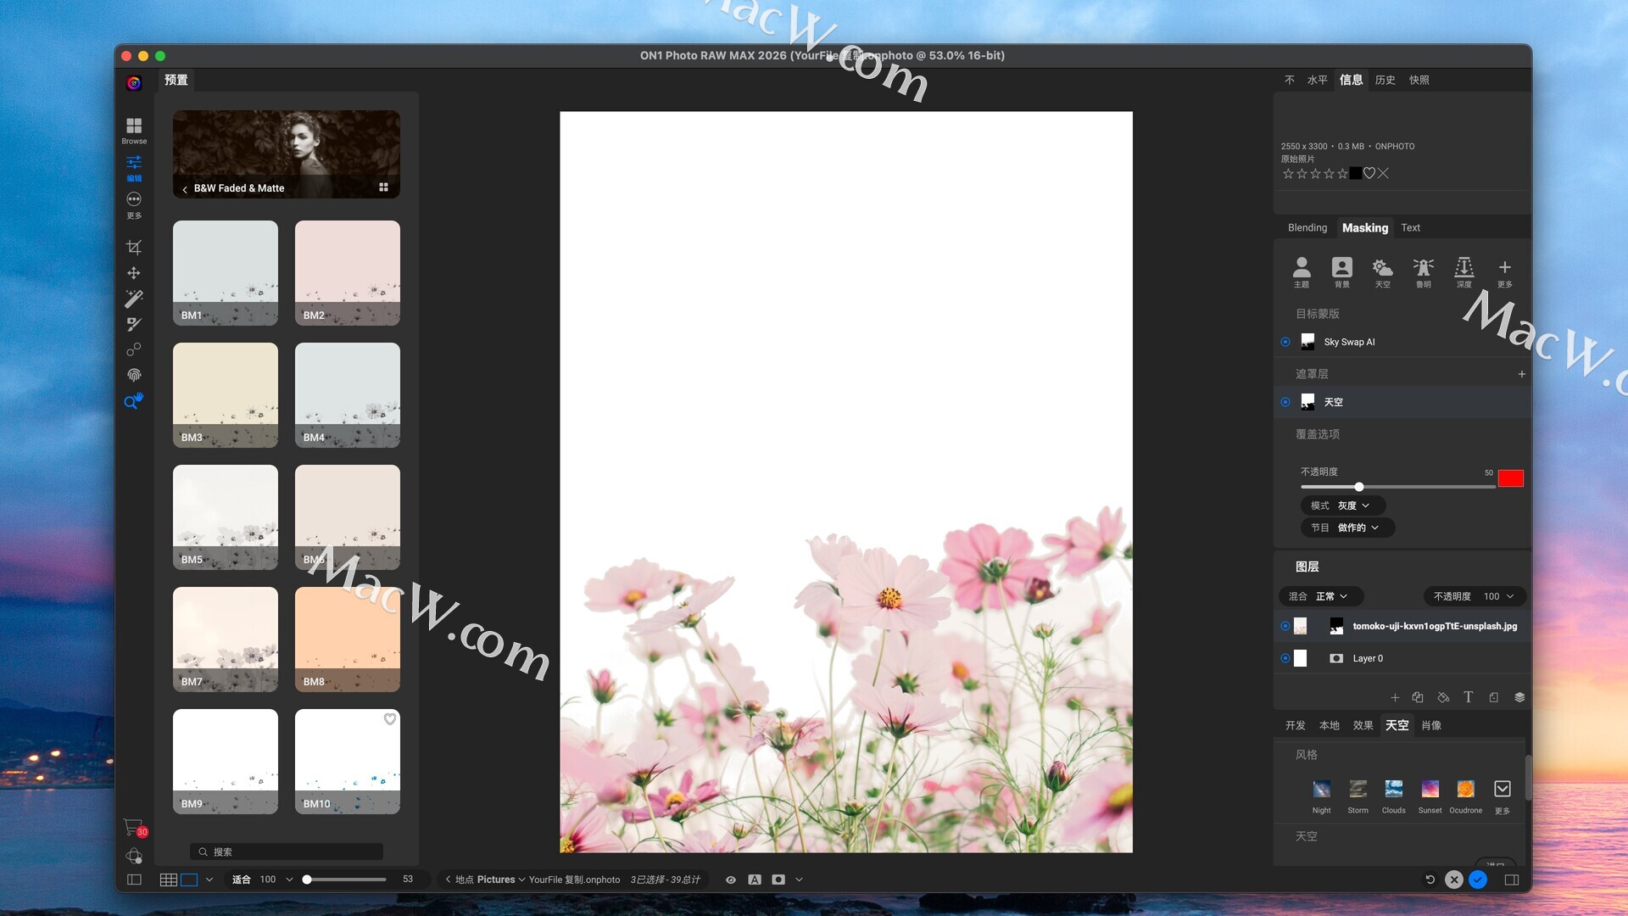Add a text layer with T icon
Screen dimensions: 1628x916
point(1468,697)
